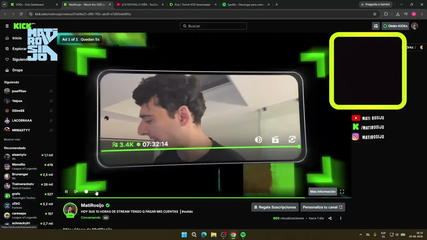Search Kick using the Buscar field
The height and width of the screenshot is (240, 427).
(x=213, y=26)
